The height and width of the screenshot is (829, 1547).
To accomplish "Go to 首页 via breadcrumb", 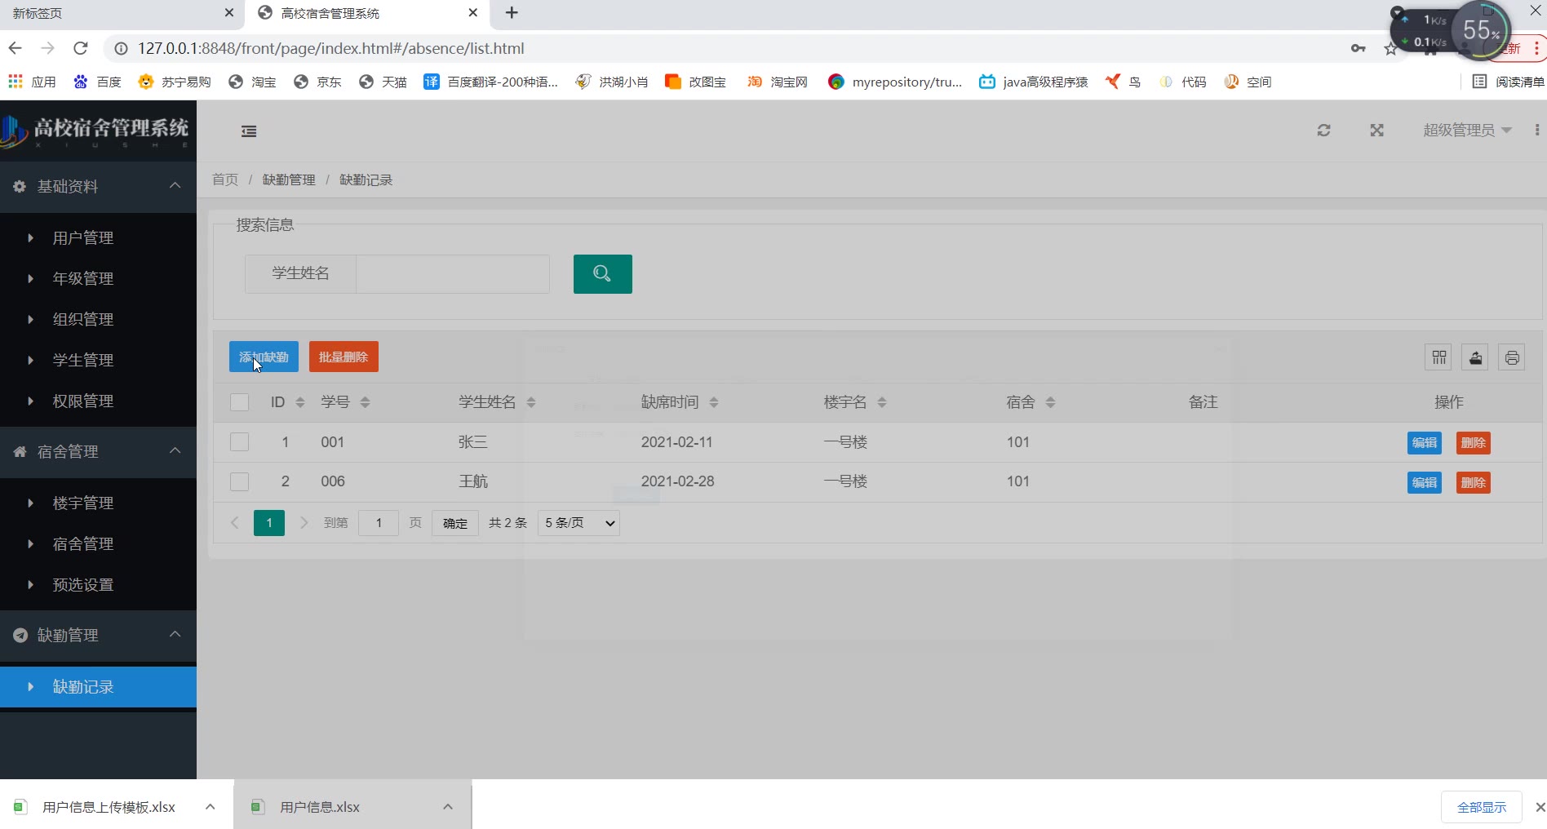I will point(225,180).
